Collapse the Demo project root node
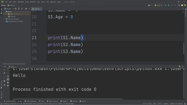Viewport: 187px width, 105px height. click(x=4, y=12)
